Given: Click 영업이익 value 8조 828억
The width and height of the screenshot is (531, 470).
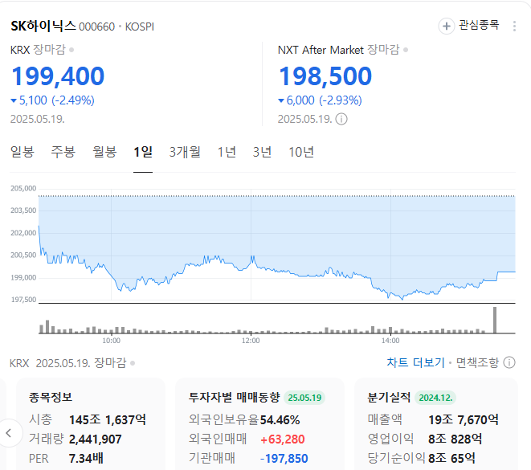Looking at the screenshot, I should click(x=455, y=439).
